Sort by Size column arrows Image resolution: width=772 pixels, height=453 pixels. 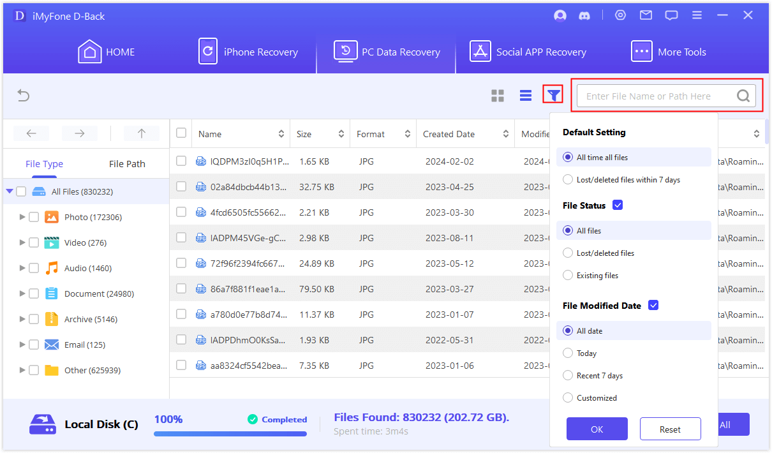coord(341,134)
